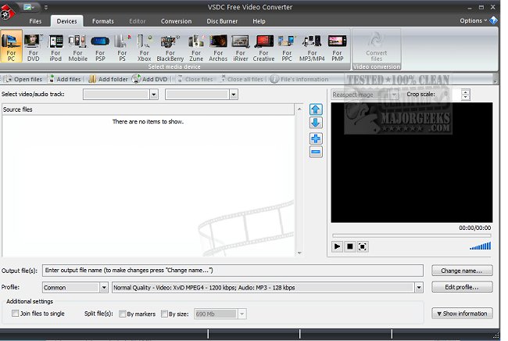Image resolution: width=508 pixels, height=341 pixels.
Task: Switch to the Devices tab
Action: pos(66,21)
